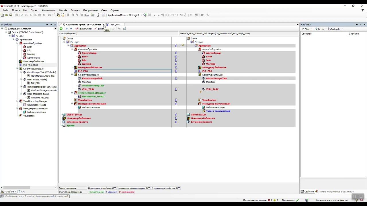Screen dimensions: 367x206
Task: Click the difference document icon in GlobalTextList row
Action: tap(176, 115)
